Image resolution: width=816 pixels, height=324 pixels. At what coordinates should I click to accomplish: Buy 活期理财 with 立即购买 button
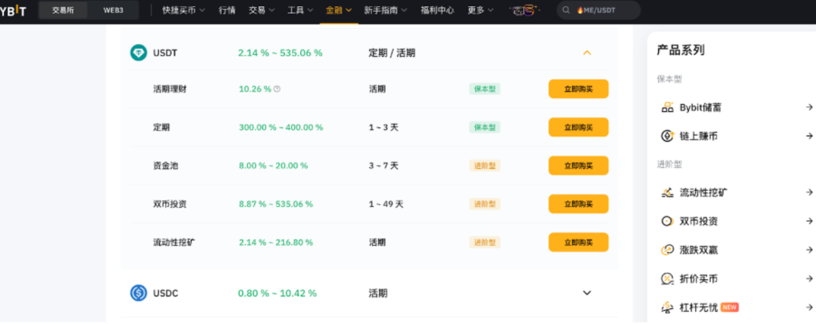[578, 89]
